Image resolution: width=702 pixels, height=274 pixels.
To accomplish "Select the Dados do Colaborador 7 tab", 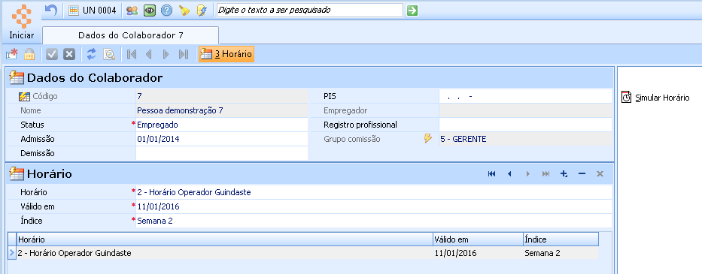I will click(131, 35).
